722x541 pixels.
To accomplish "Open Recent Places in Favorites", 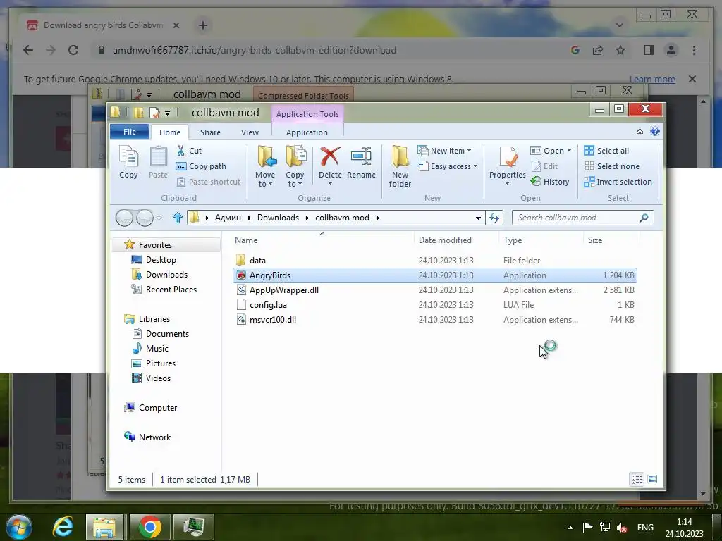I will coord(164,290).
